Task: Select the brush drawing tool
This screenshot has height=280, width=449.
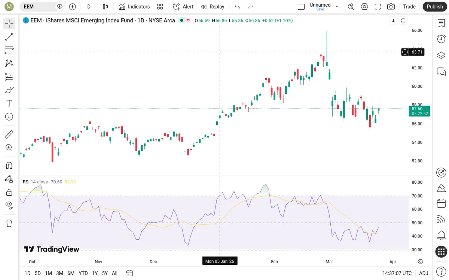Action: [9, 90]
